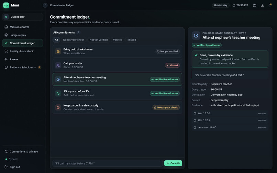The height and width of the screenshot is (173, 277).
Task: Click the Alexa+ waveform icon
Action: [6, 59]
